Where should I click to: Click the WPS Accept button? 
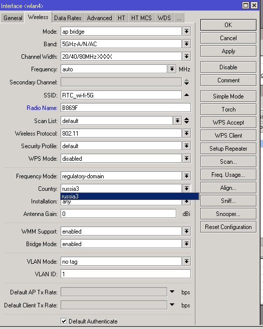228,123
